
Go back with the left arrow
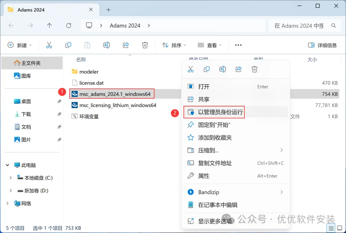point(11,26)
